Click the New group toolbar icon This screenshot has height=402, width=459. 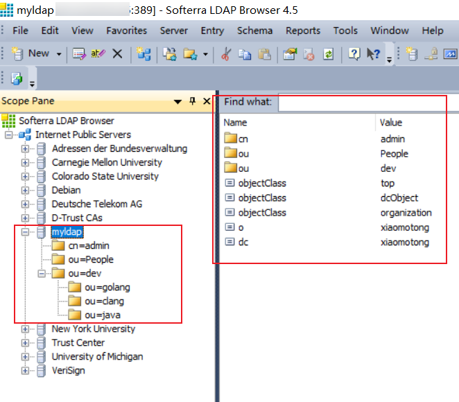click(x=144, y=54)
